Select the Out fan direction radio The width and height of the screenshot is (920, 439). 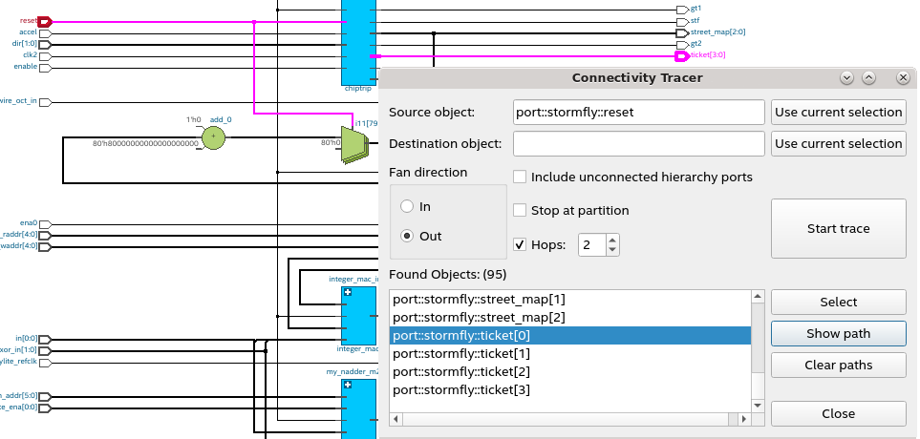(x=407, y=237)
